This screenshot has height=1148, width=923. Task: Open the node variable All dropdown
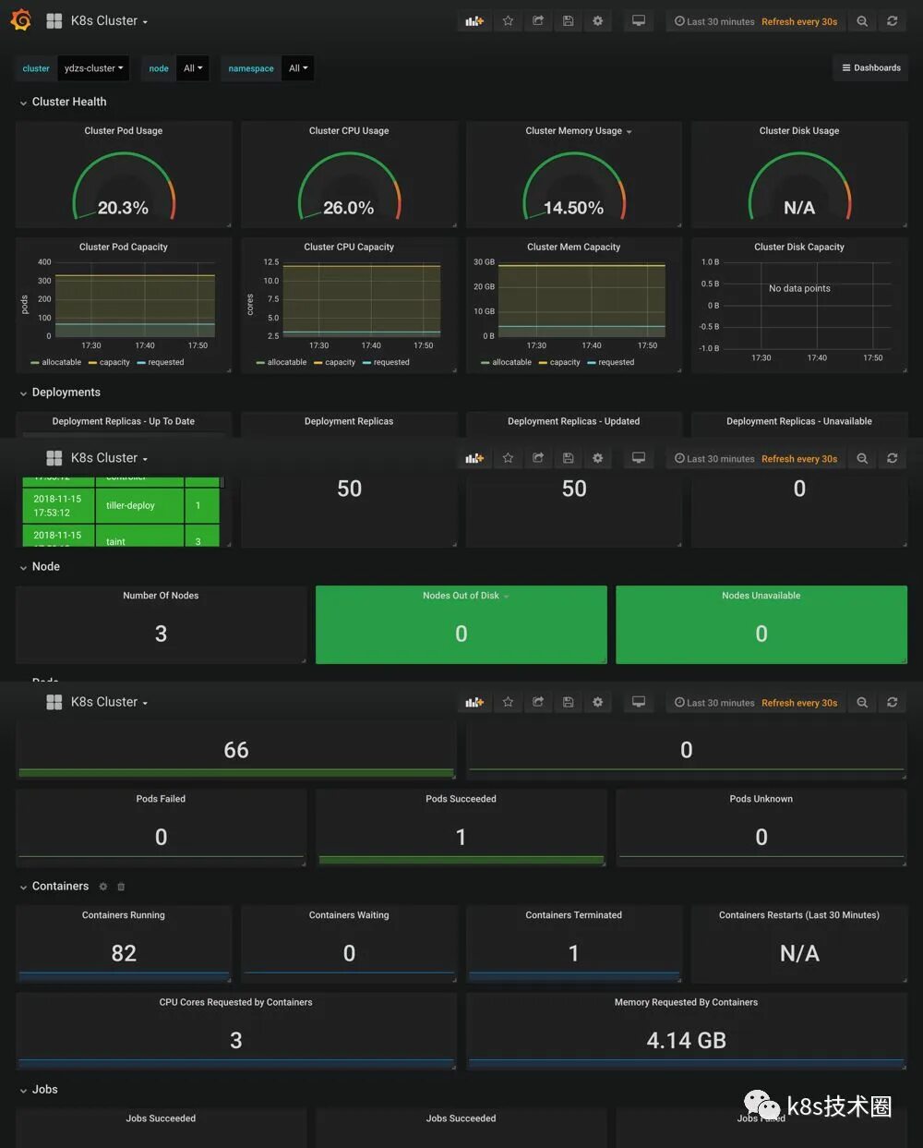coord(193,68)
